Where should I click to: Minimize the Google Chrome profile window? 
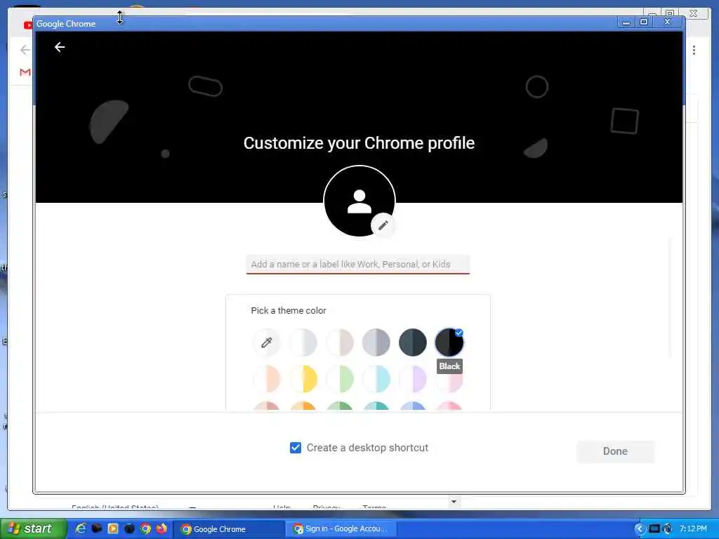click(x=626, y=22)
